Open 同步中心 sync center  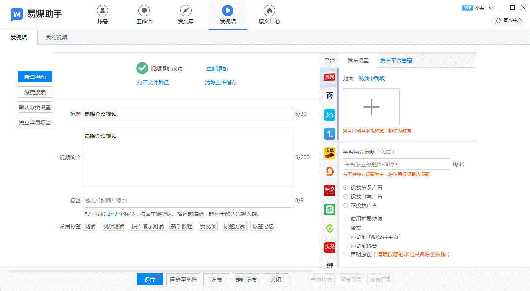pos(509,20)
